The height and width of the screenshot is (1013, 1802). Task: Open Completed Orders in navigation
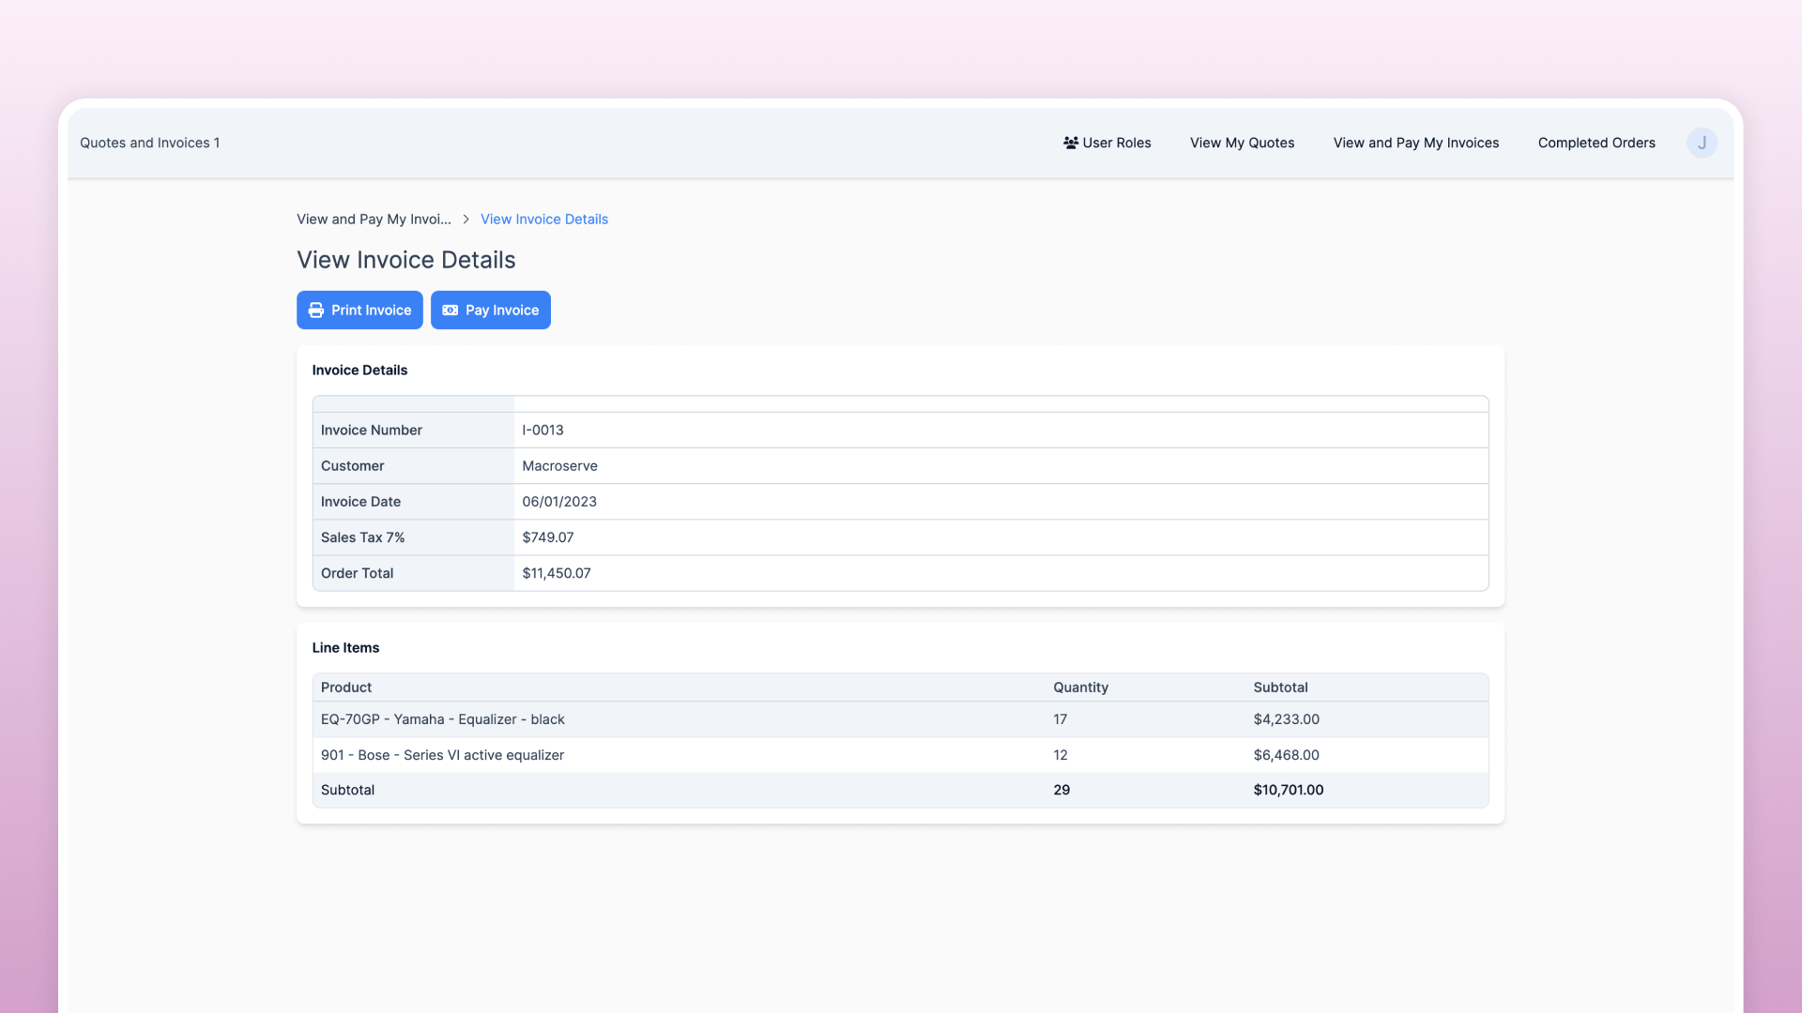click(x=1596, y=143)
